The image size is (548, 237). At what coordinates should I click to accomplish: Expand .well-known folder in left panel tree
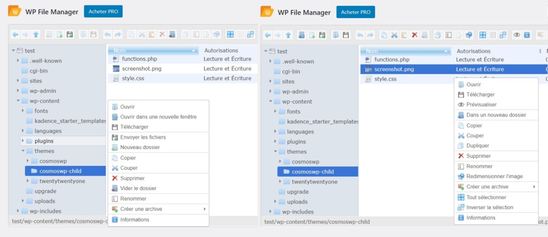pos(18,61)
